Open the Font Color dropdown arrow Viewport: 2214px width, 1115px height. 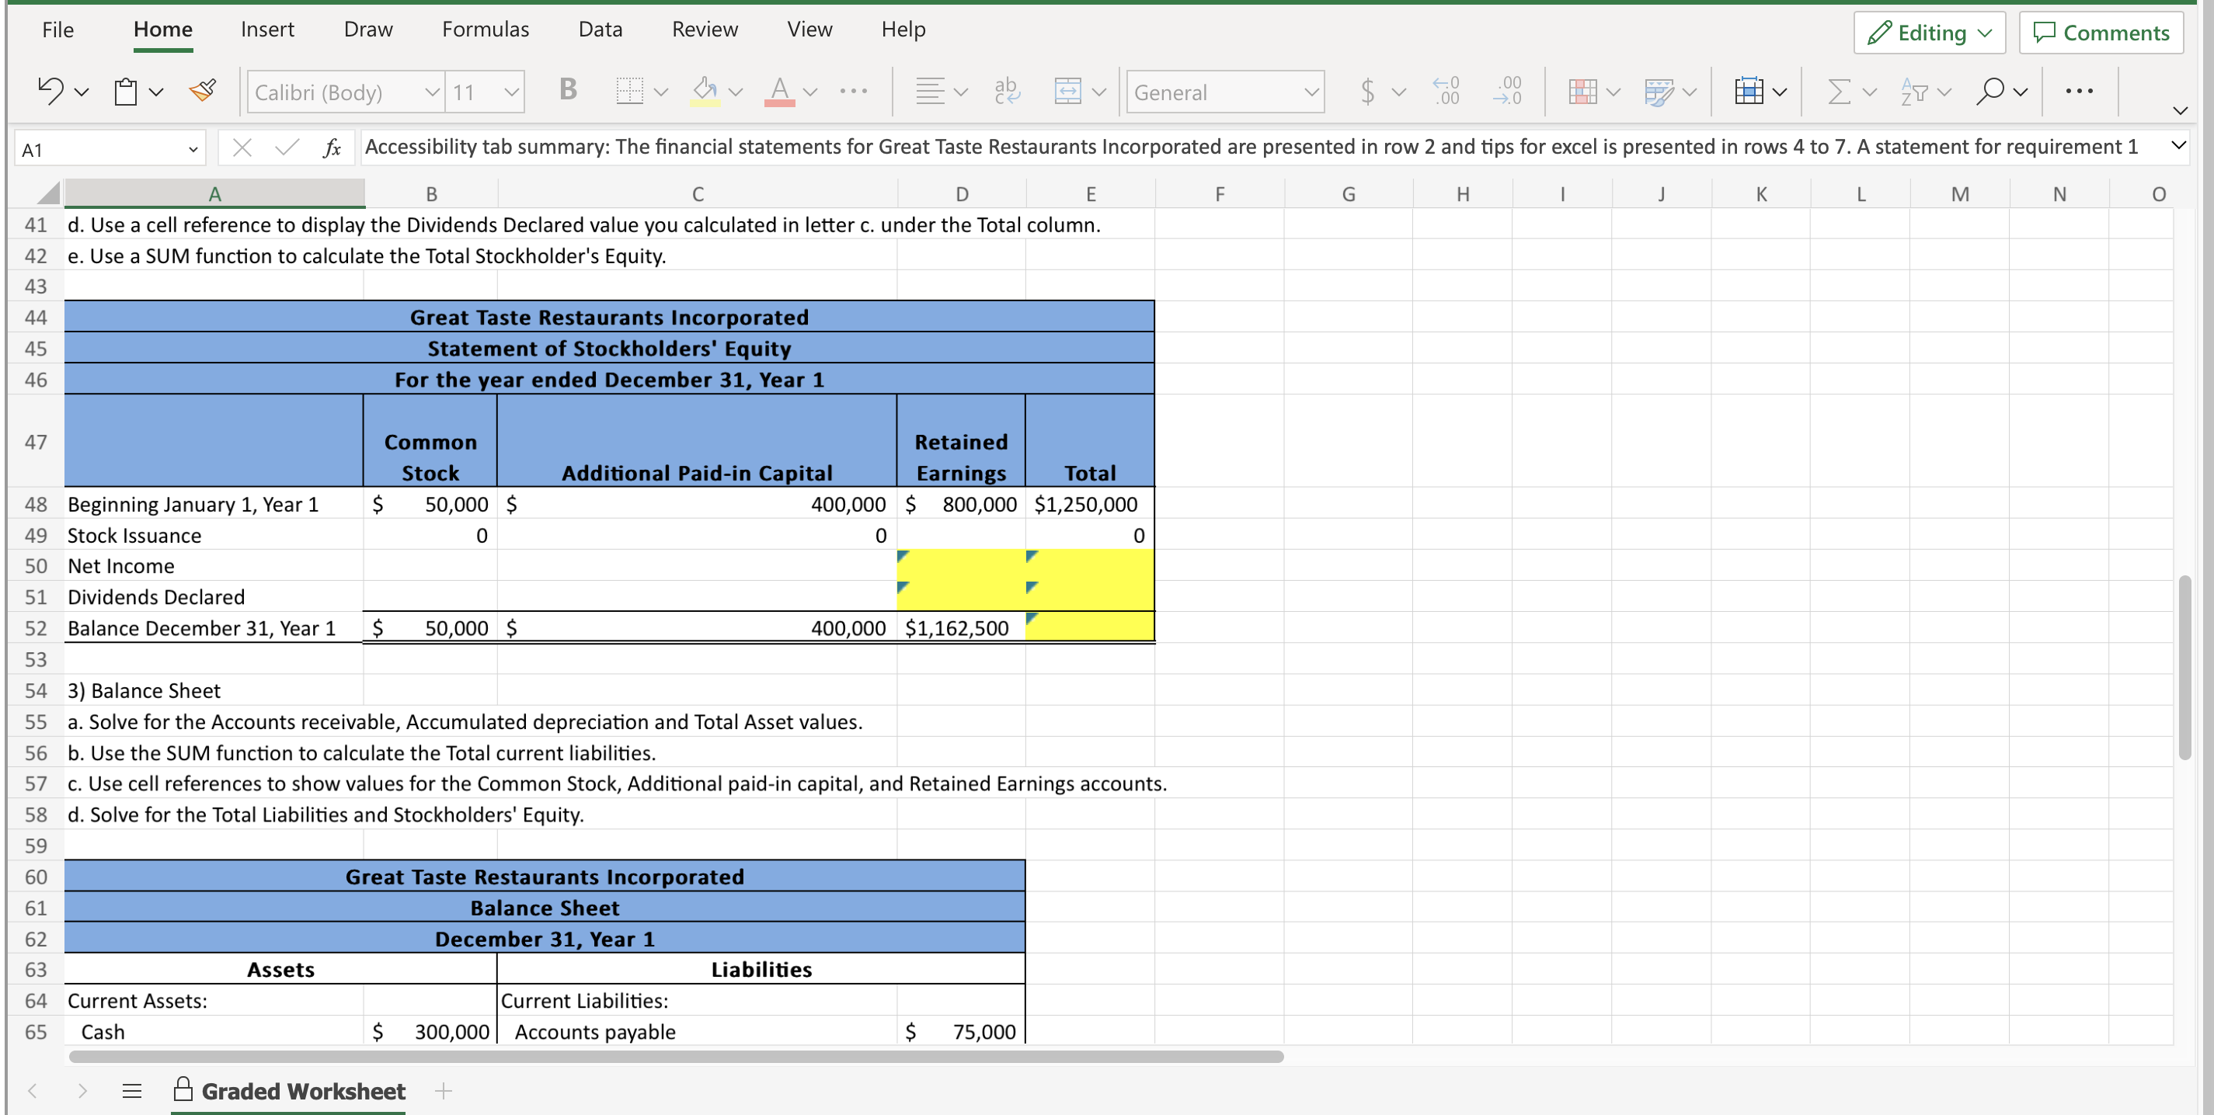tap(808, 92)
